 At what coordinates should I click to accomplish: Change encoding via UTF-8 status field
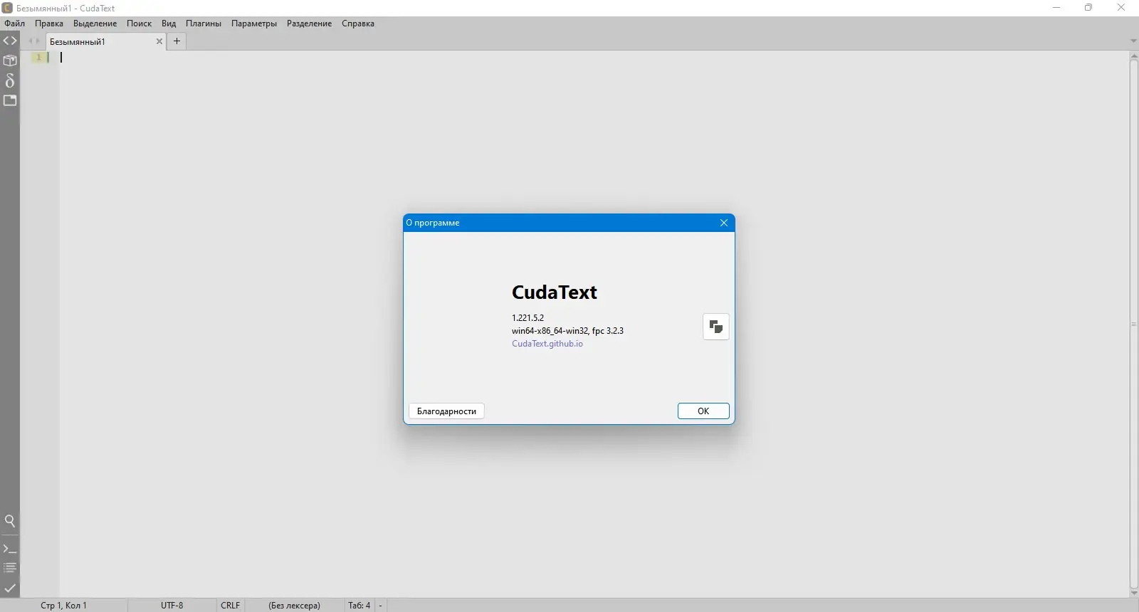[172, 606]
